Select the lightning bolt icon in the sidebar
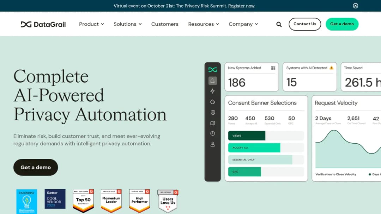The height and width of the screenshot is (214, 381). click(212, 91)
